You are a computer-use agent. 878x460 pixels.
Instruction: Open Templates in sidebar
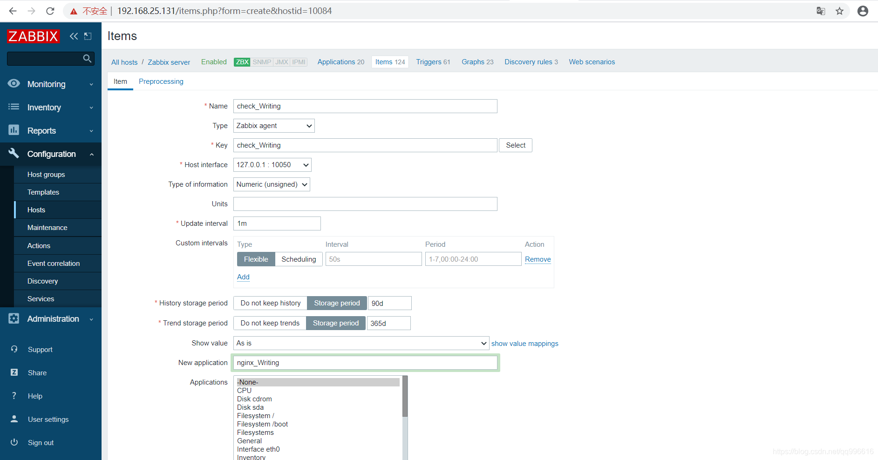click(58, 192)
